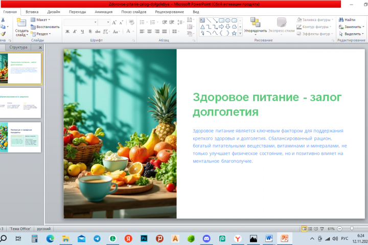Apply bold formatting (Ж)

tap(67, 32)
